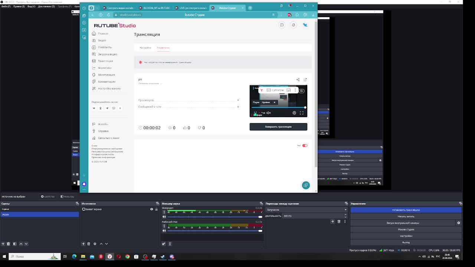The width and height of the screenshot is (475, 267).
Task: Undock the Controls panel
Action: 461,204
